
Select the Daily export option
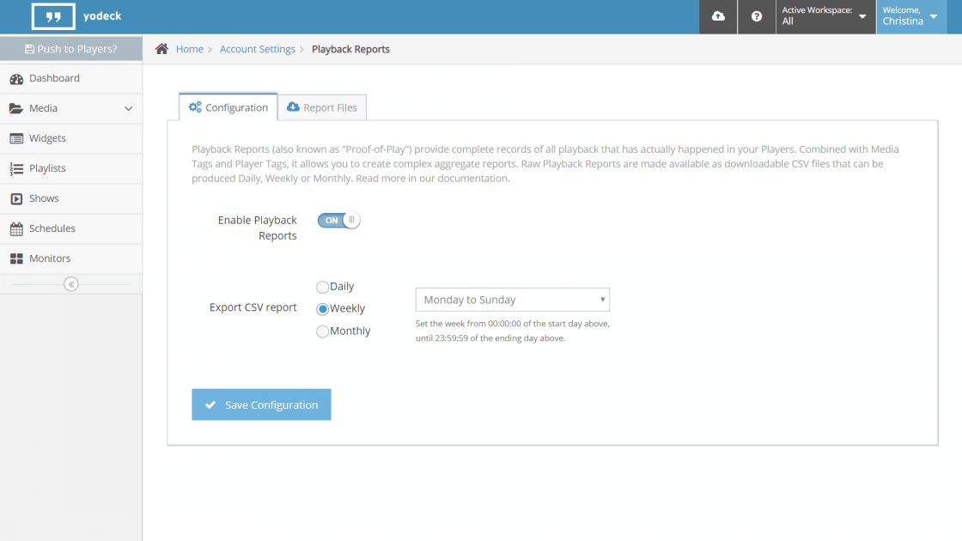323,287
